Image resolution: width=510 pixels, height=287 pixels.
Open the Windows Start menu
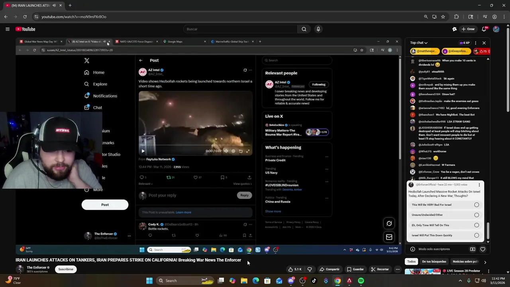coord(149,281)
